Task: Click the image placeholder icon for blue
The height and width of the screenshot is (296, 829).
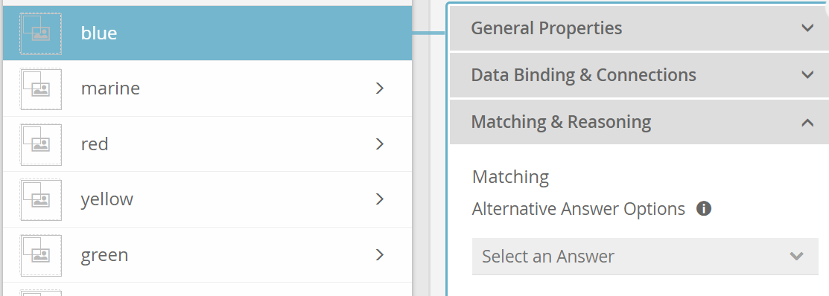Action: coord(41,33)
